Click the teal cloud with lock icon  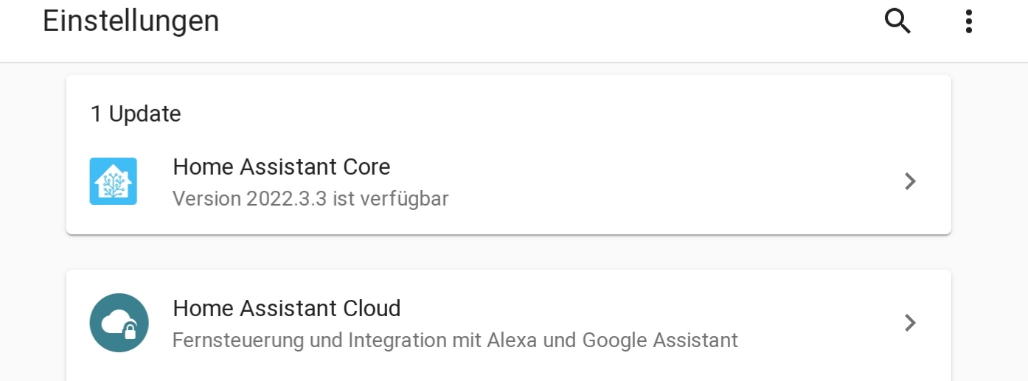[119, 323]
